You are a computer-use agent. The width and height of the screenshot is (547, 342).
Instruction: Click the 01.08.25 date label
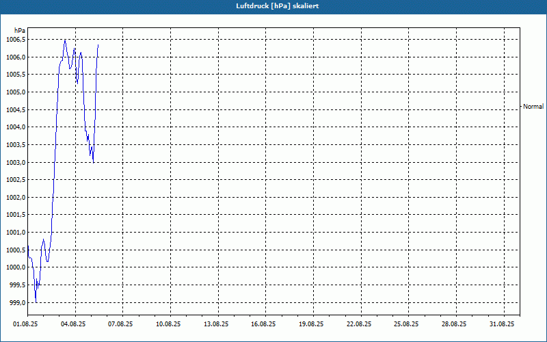(25, 324)
